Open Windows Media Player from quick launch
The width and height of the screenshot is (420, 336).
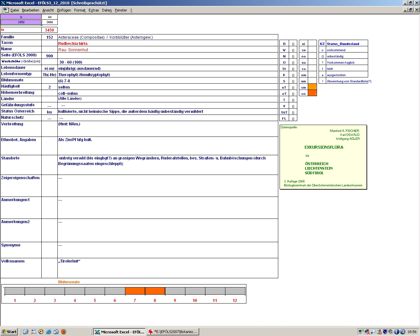pos(41,332)
